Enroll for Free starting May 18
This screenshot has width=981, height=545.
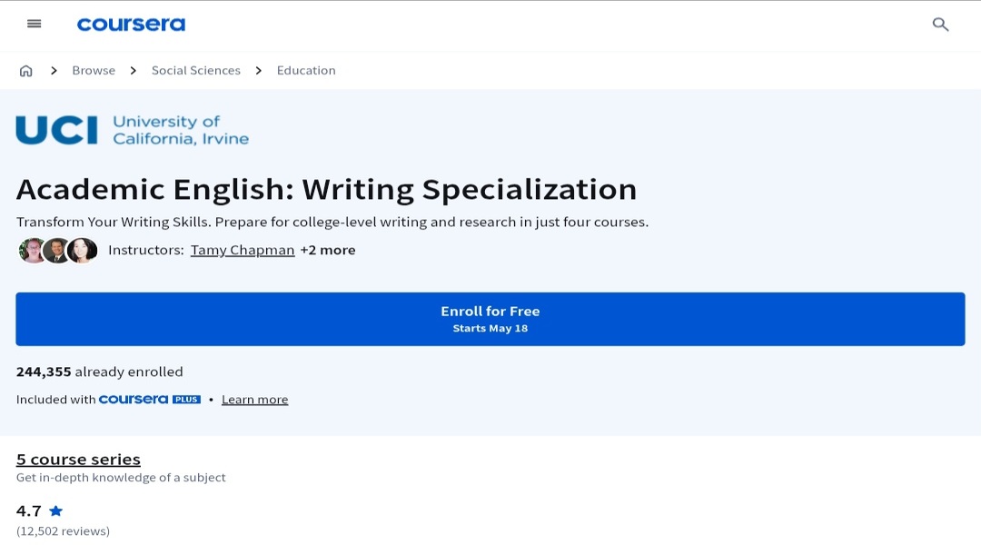pos(490,319)
